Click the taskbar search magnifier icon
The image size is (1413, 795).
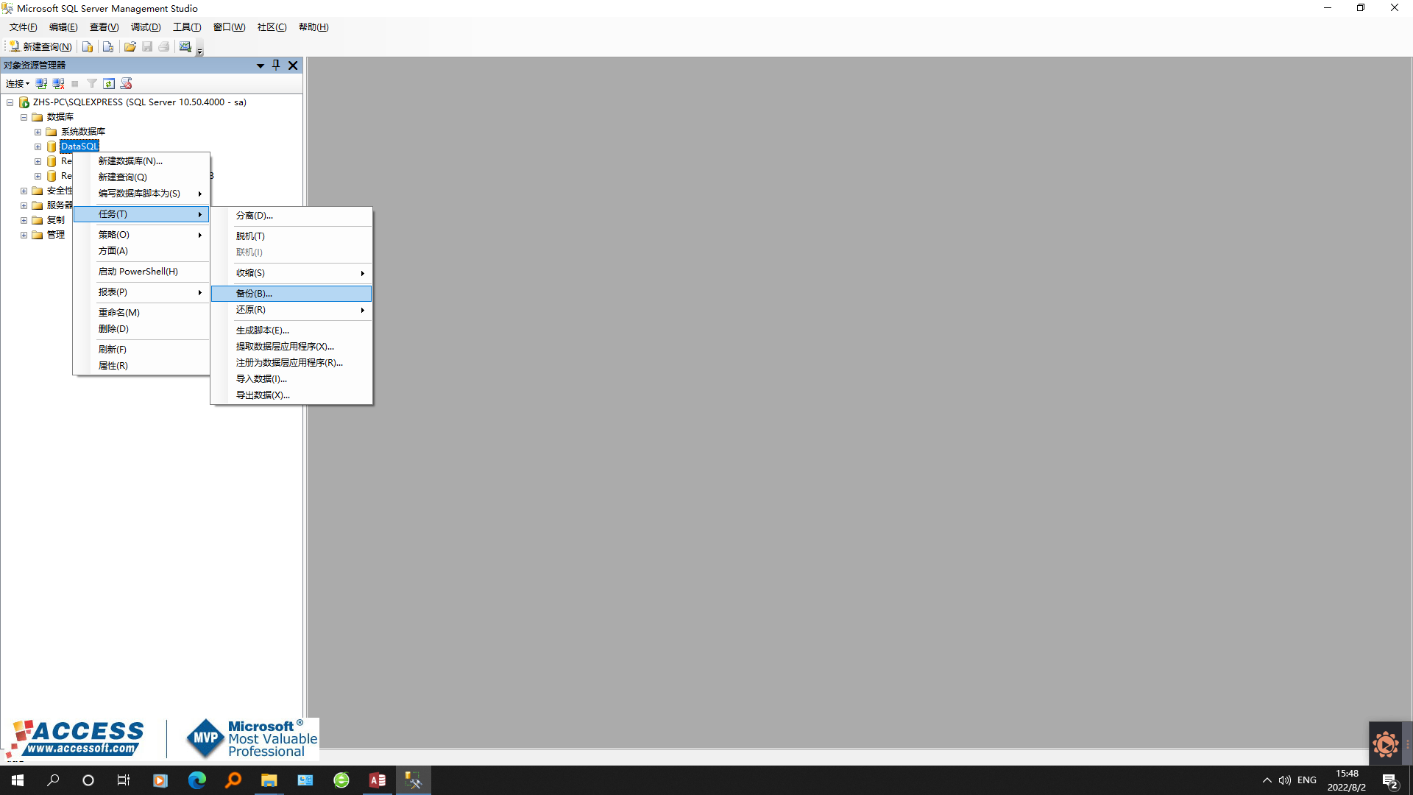53,780
